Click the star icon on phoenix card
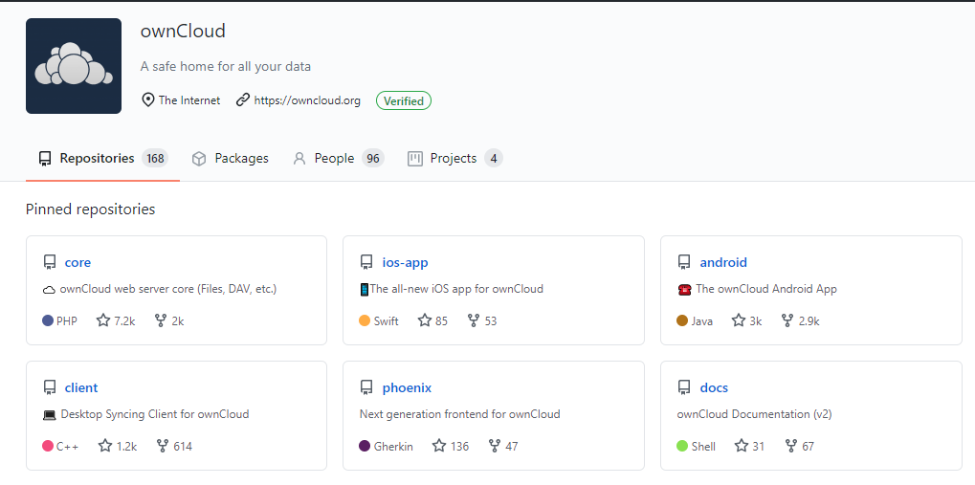The width and height of the screenshot is (975, 485). click(x=439, y=446)
